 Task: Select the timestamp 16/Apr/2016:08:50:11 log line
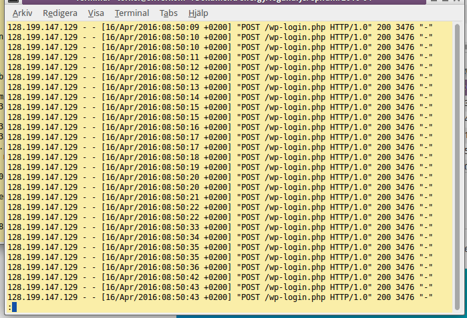coord(152,57)
